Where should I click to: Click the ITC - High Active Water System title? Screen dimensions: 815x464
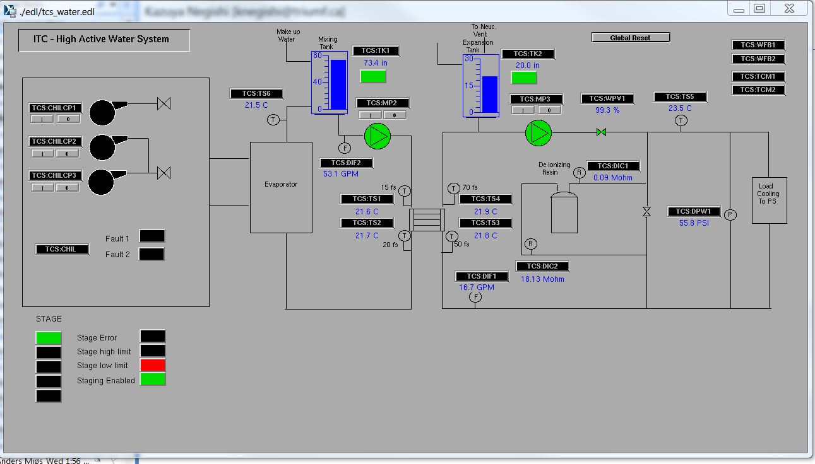(x=102, y=39)
